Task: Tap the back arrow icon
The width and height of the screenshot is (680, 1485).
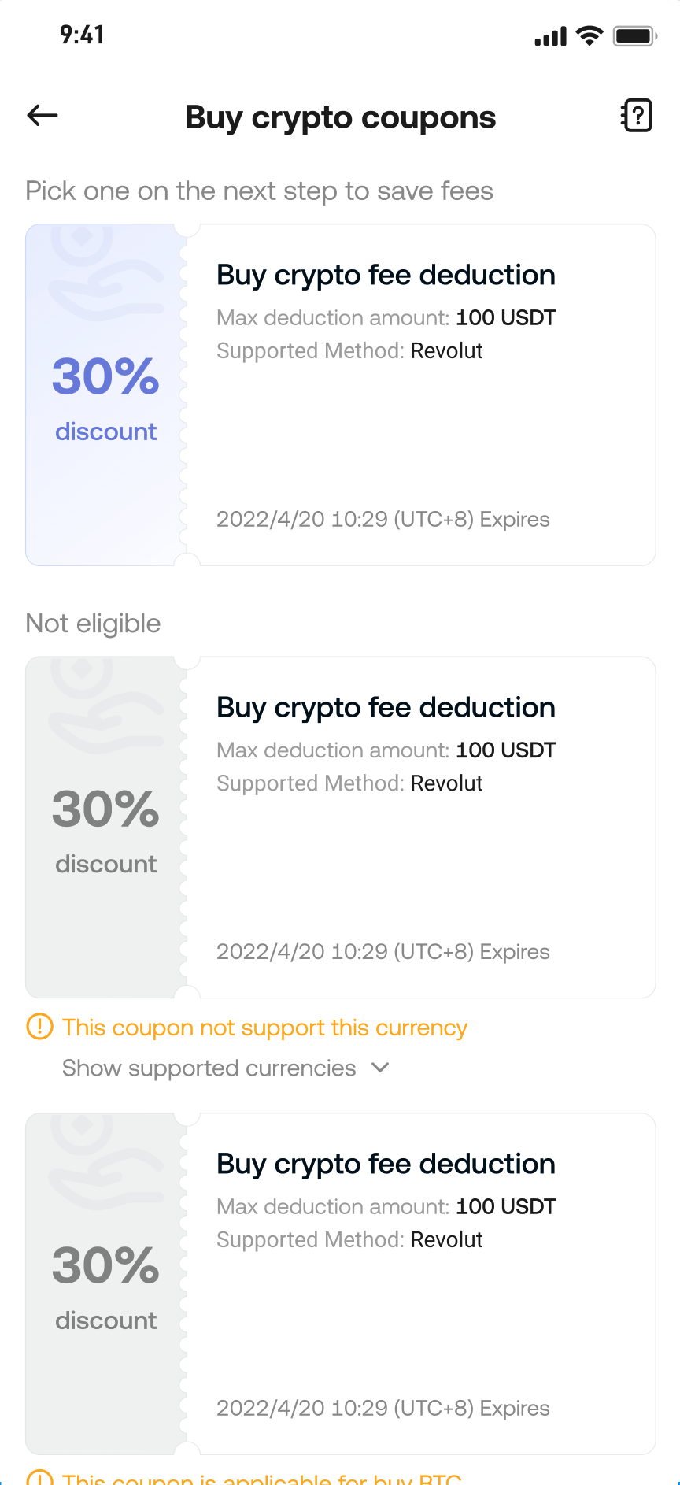Action: click(42, 116)
